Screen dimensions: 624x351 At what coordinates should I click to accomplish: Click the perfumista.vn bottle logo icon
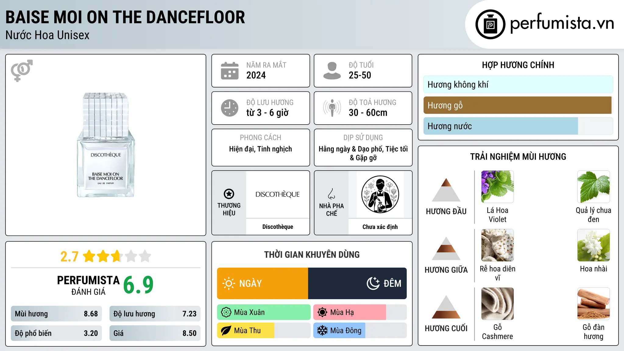point(490,24)
